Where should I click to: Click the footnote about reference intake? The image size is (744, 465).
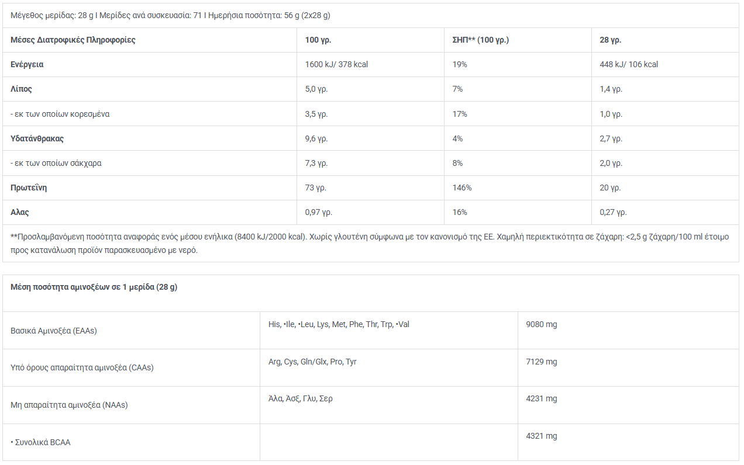(370, 244)
